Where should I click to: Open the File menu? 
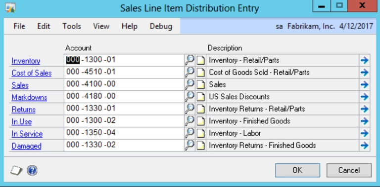[x=19, y=26]
